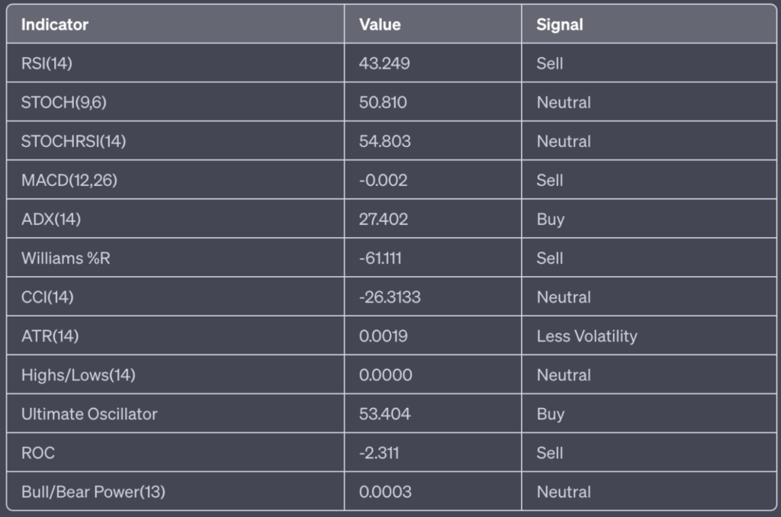Click the Williams %R indicator name

[66, 258]
